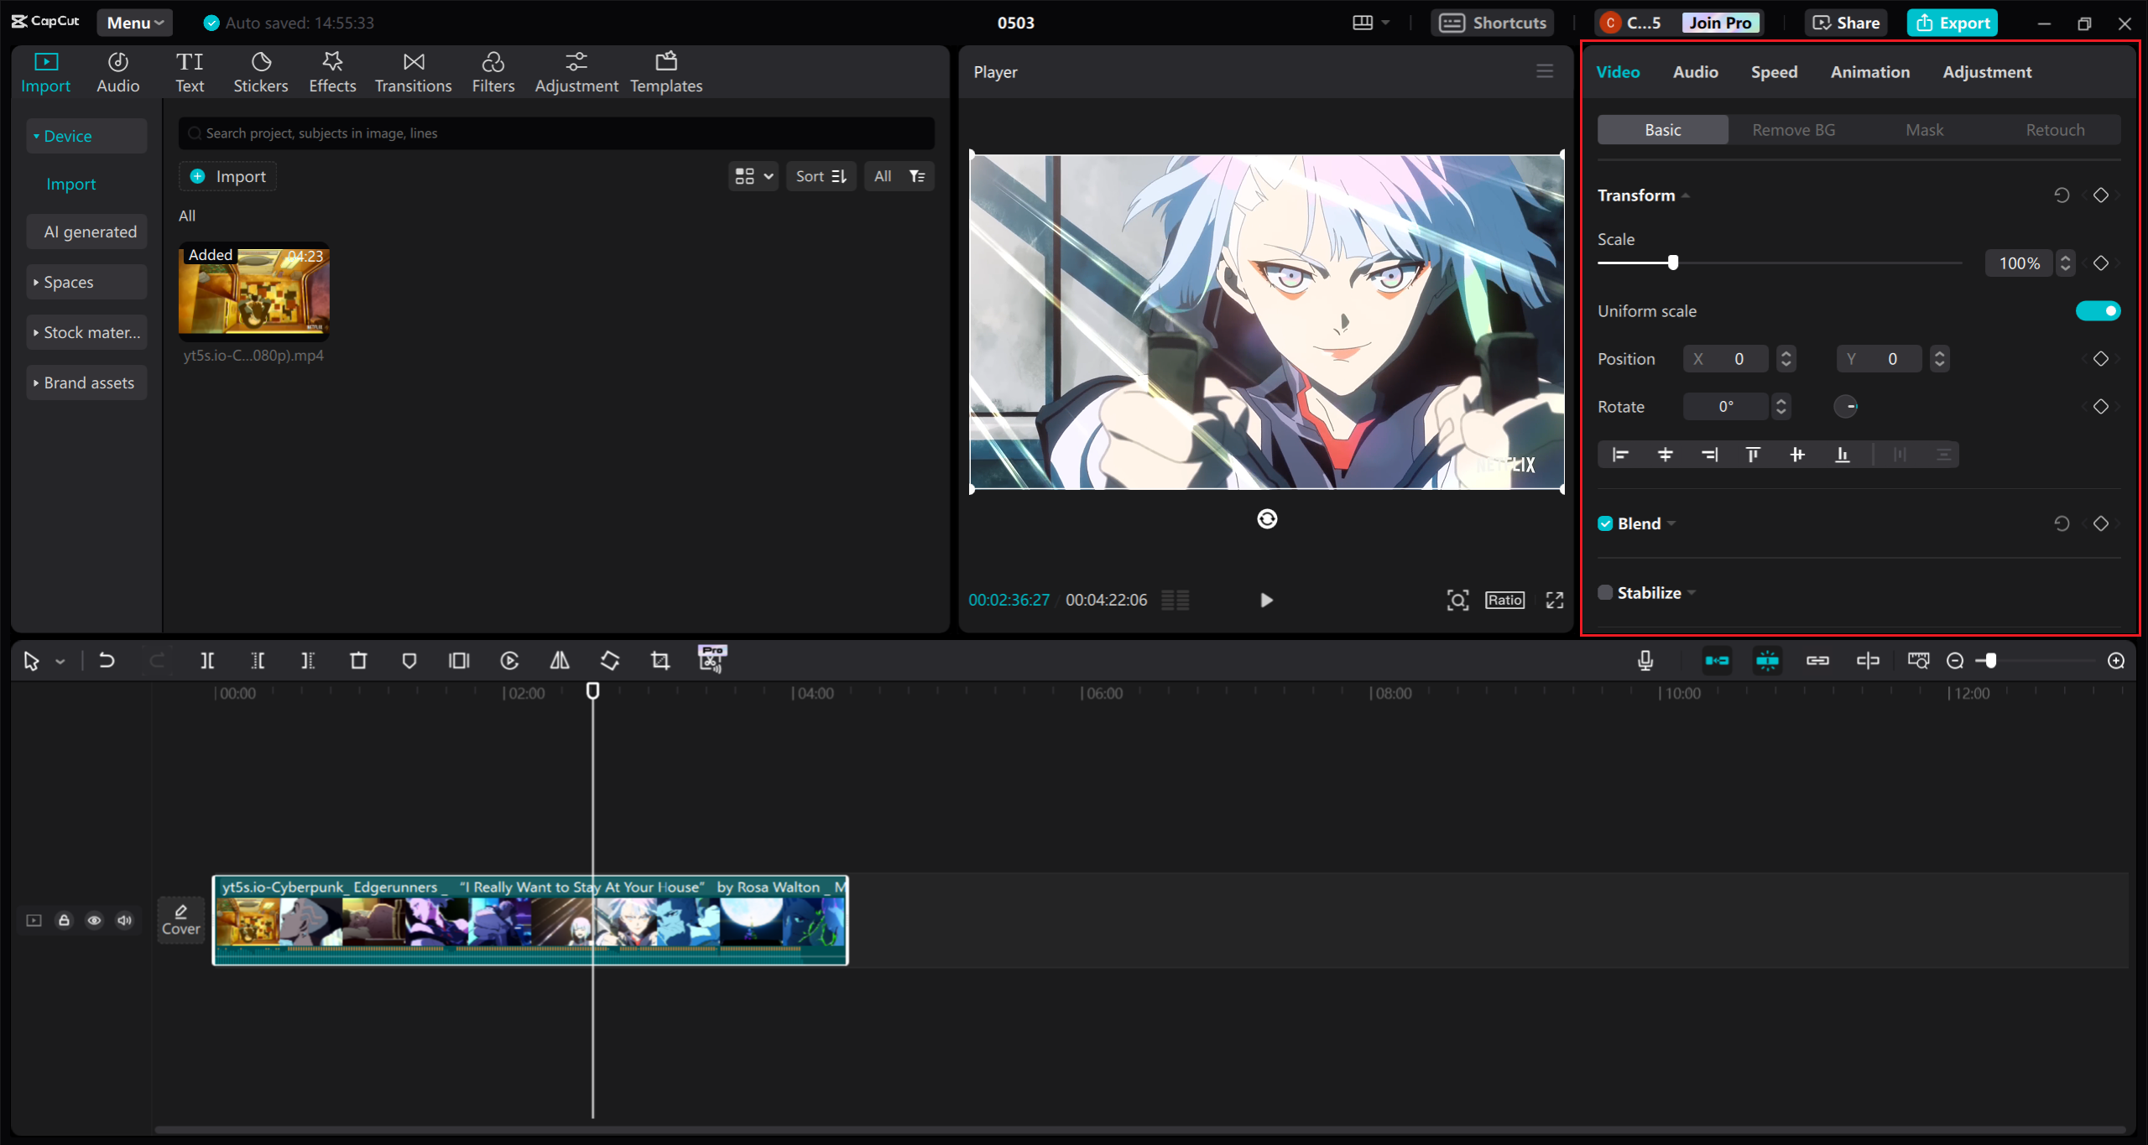Select the Crop tool above the timeline

(660, 660)
